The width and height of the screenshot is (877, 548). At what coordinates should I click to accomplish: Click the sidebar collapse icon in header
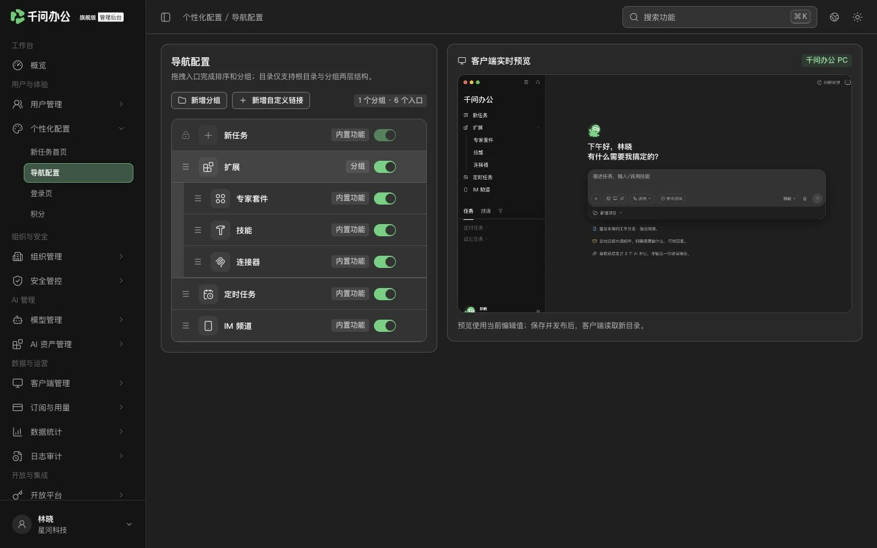click(x=166, y=17)
